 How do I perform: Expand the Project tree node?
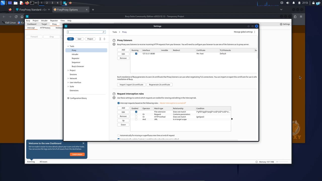68,70
